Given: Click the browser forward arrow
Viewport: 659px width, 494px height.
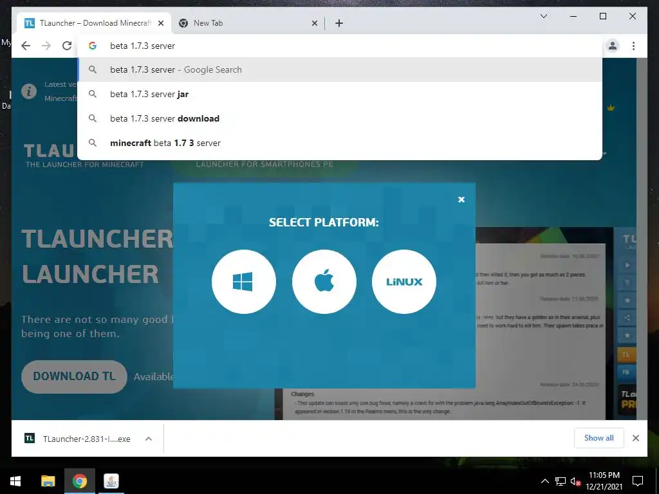Looking at the screenshot, I should pyautogui.click(x=46, y=46).
